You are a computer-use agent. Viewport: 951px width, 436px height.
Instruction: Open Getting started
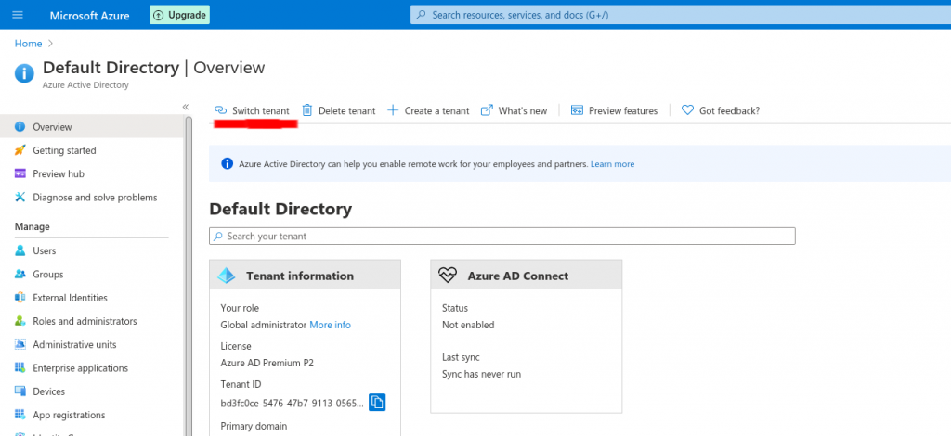64,150
